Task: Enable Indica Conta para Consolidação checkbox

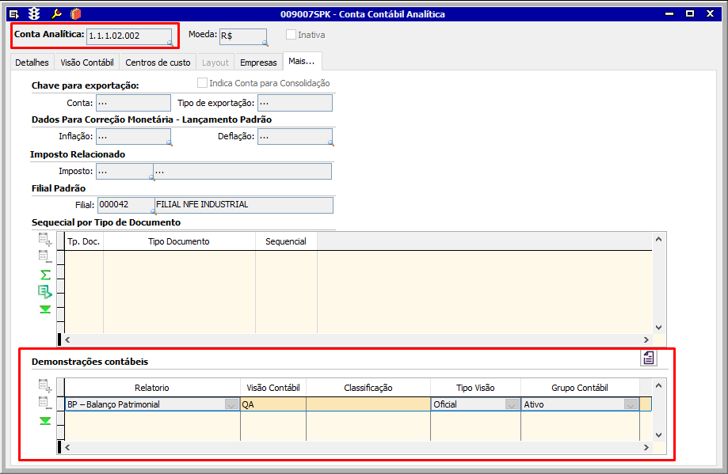Action: 203,83
